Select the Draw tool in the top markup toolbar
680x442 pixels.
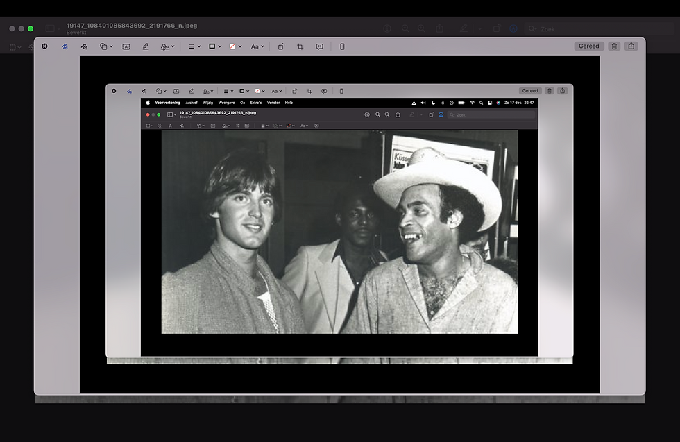click(83, 46)
